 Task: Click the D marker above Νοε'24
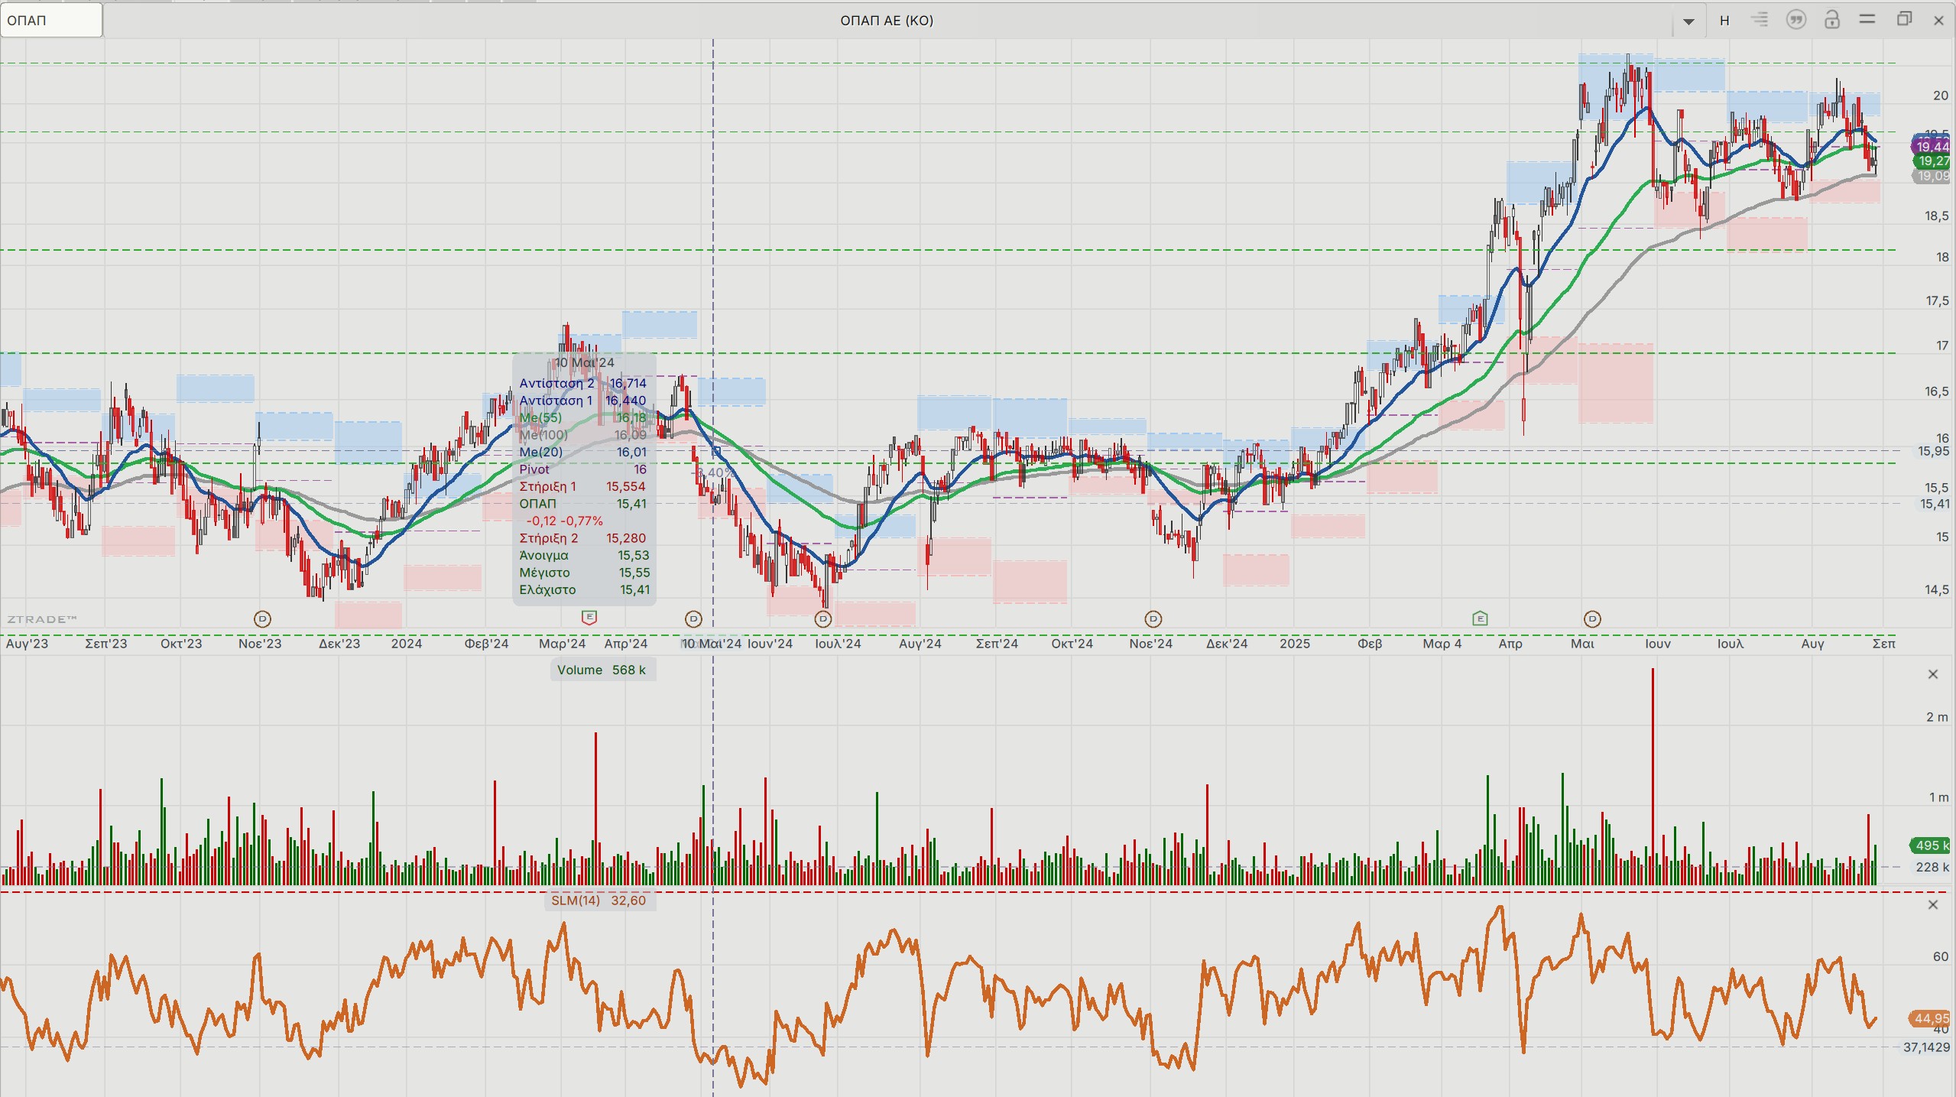click(1153, 618)
